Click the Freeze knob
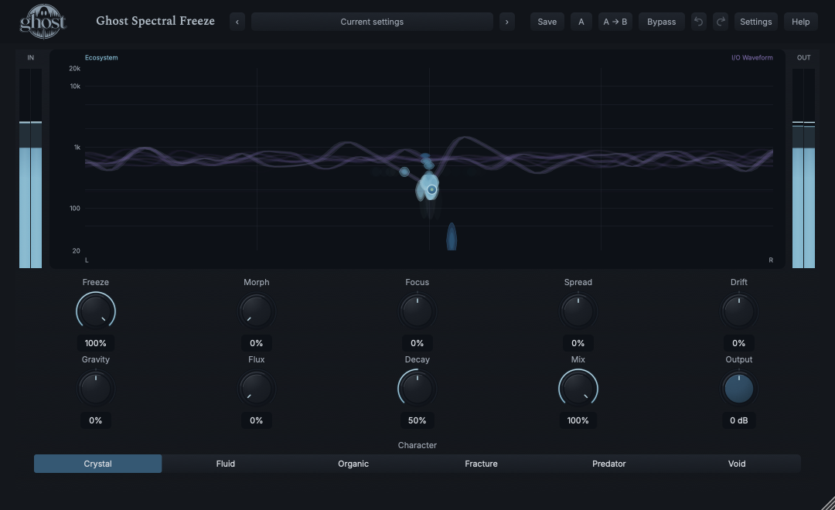This screenshot has width=835, height=510. (x=96, y=311)
